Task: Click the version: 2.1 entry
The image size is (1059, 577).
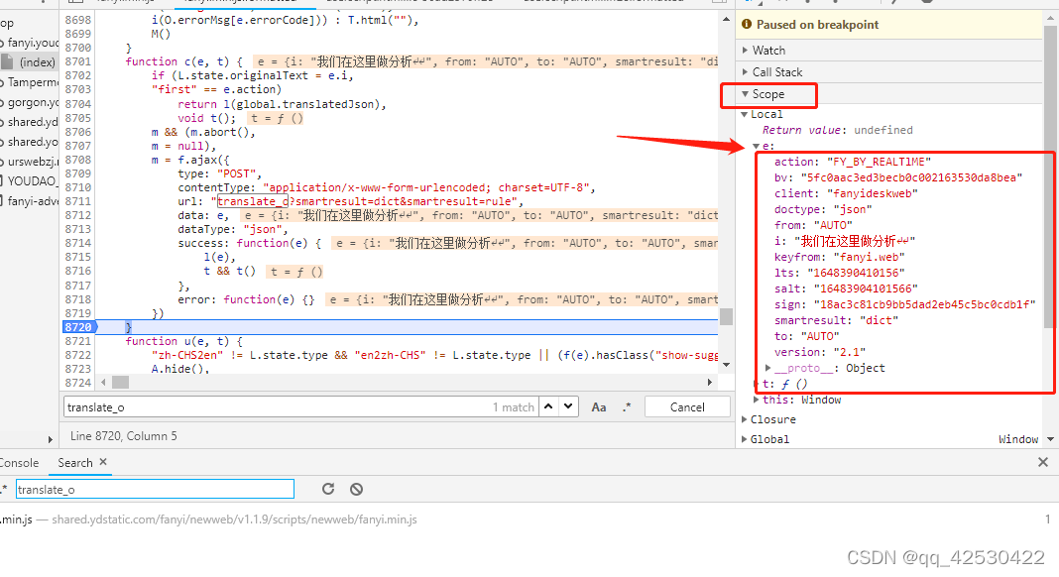Action: 819,352
